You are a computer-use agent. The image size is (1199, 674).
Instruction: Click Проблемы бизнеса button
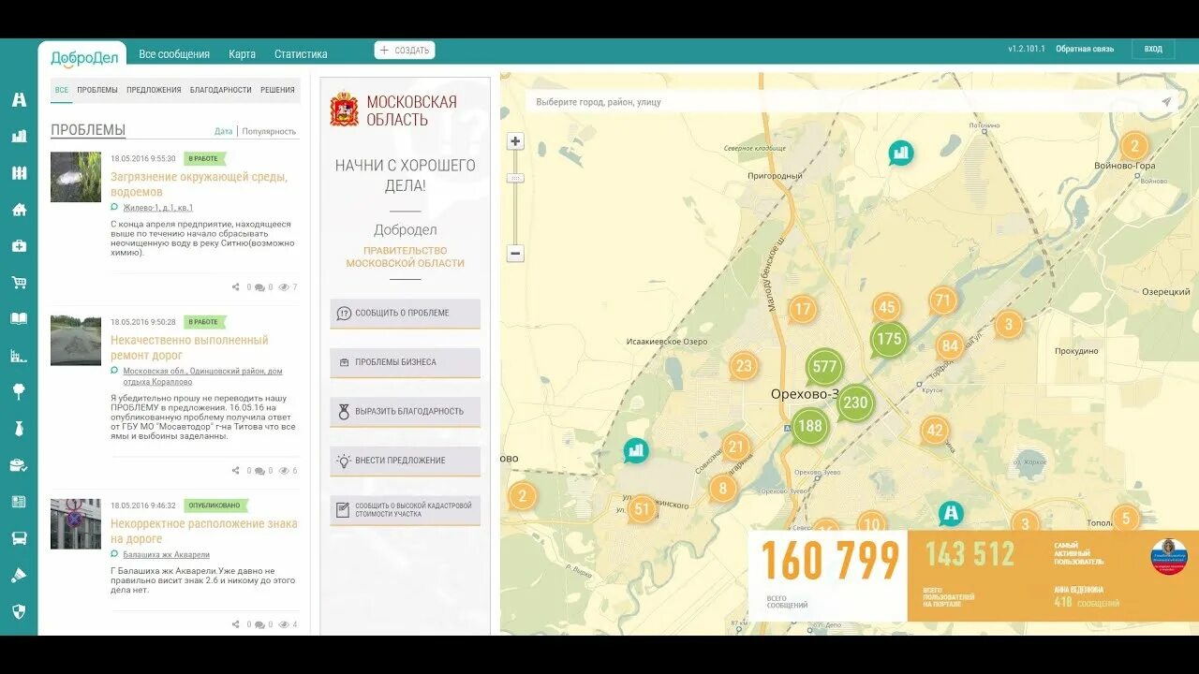pyautogui.click(x=405, y=362)
